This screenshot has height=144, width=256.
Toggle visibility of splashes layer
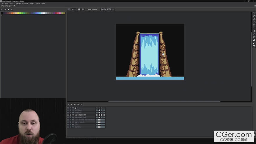coord(68,113)
